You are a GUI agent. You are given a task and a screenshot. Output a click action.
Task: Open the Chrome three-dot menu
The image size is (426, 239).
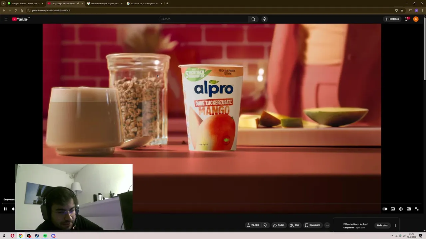click(x=422, y=10)
